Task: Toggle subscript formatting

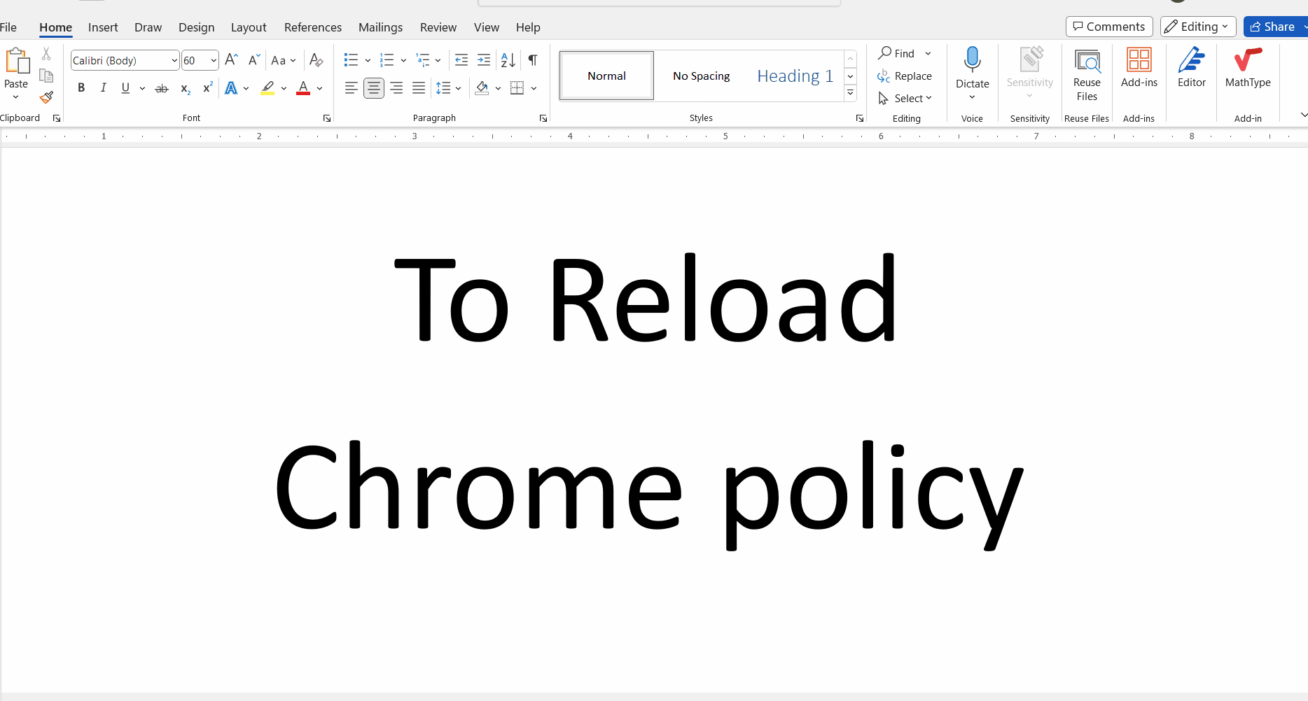Action: coord(185,88)
